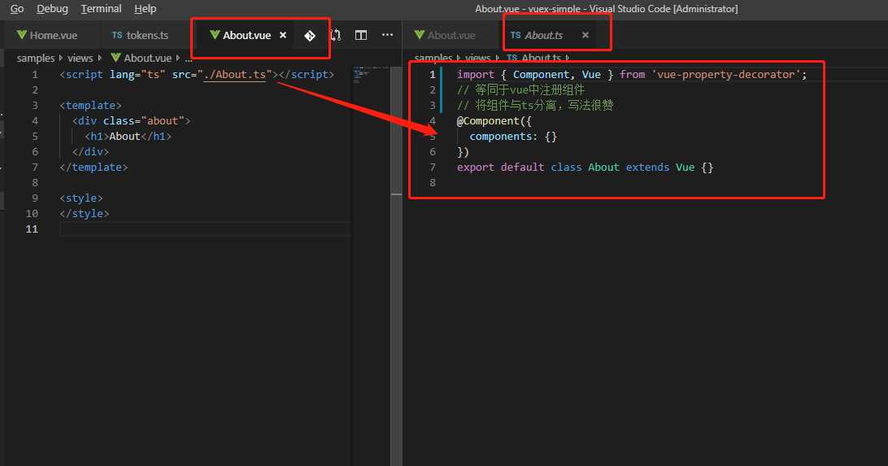
Task: Expand chevron after samples in left breadcrumb
Action: click(x=61, y=58)
